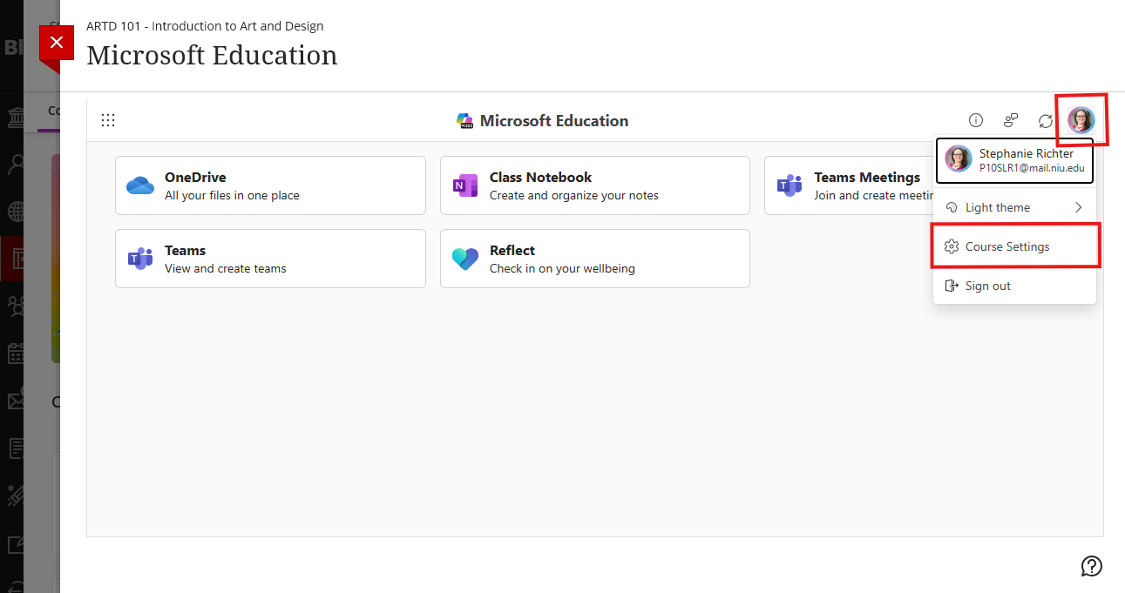This screenshot has width=1125, height=593.
Task: Click the Stephanie Richter account card
Action: tap(1014, 160)
